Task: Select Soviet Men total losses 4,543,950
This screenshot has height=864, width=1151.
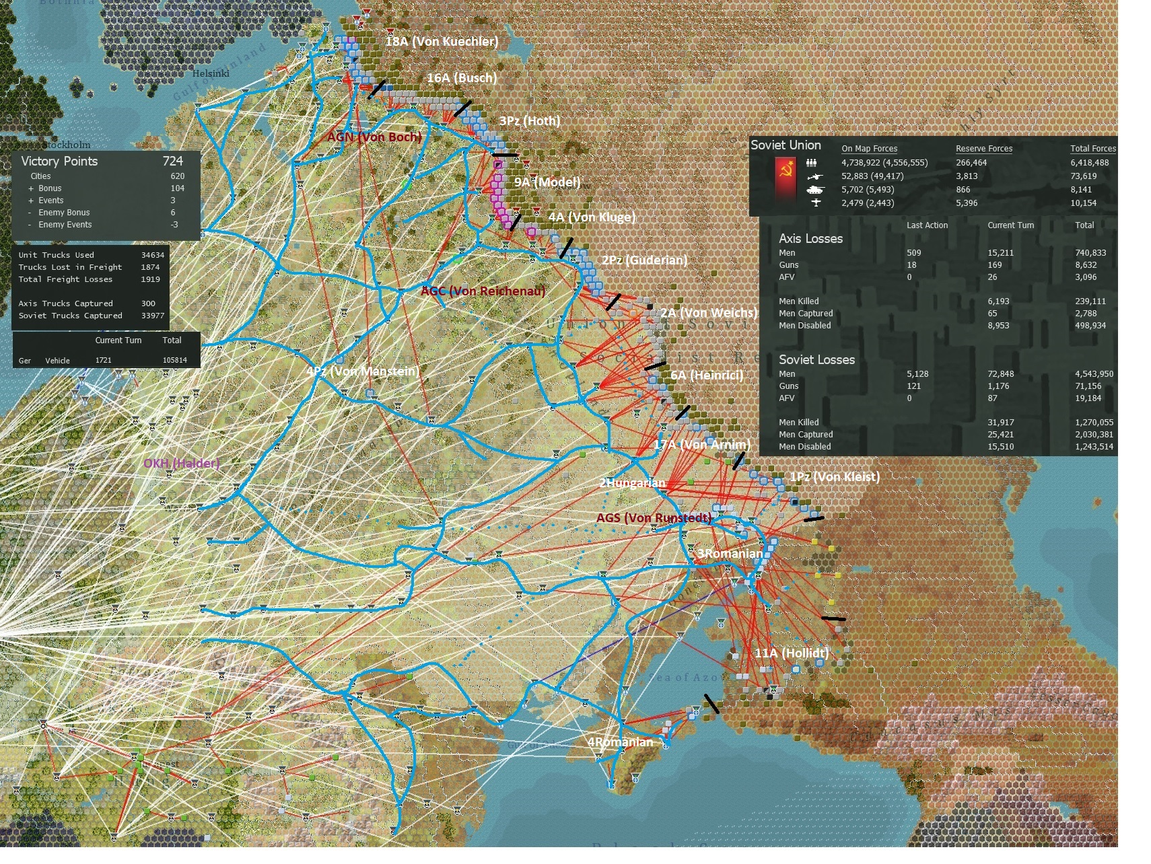Action: point(1094,374)
